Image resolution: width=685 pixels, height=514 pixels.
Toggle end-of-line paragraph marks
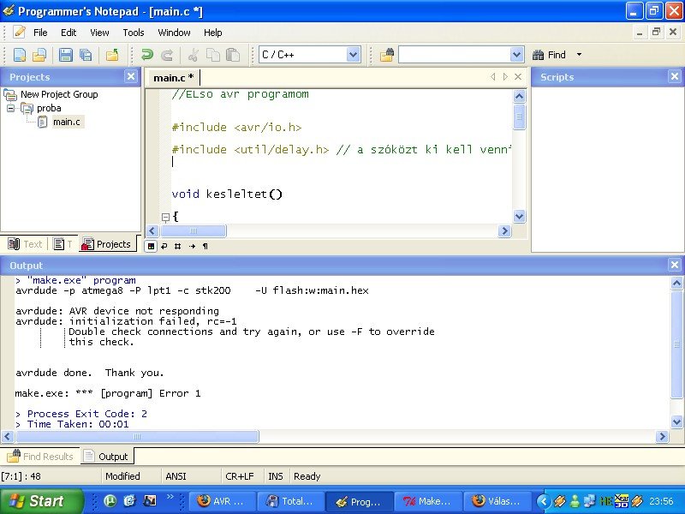point(205,246)
